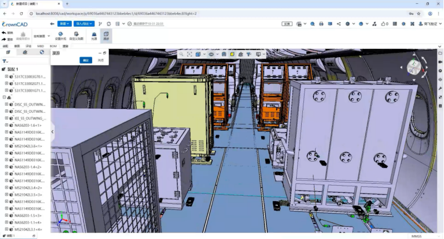444x239 pixels.
Task: Collapse the assembly group below 5317C33001G71.1
Action: point(5,97)
